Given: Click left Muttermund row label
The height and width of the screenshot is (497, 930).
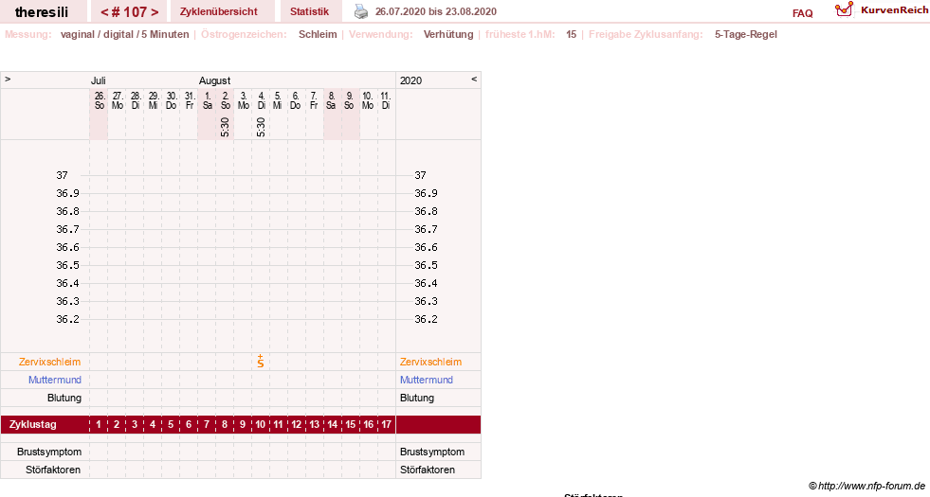Looking at the screenshot, I should tap(55, 380).
